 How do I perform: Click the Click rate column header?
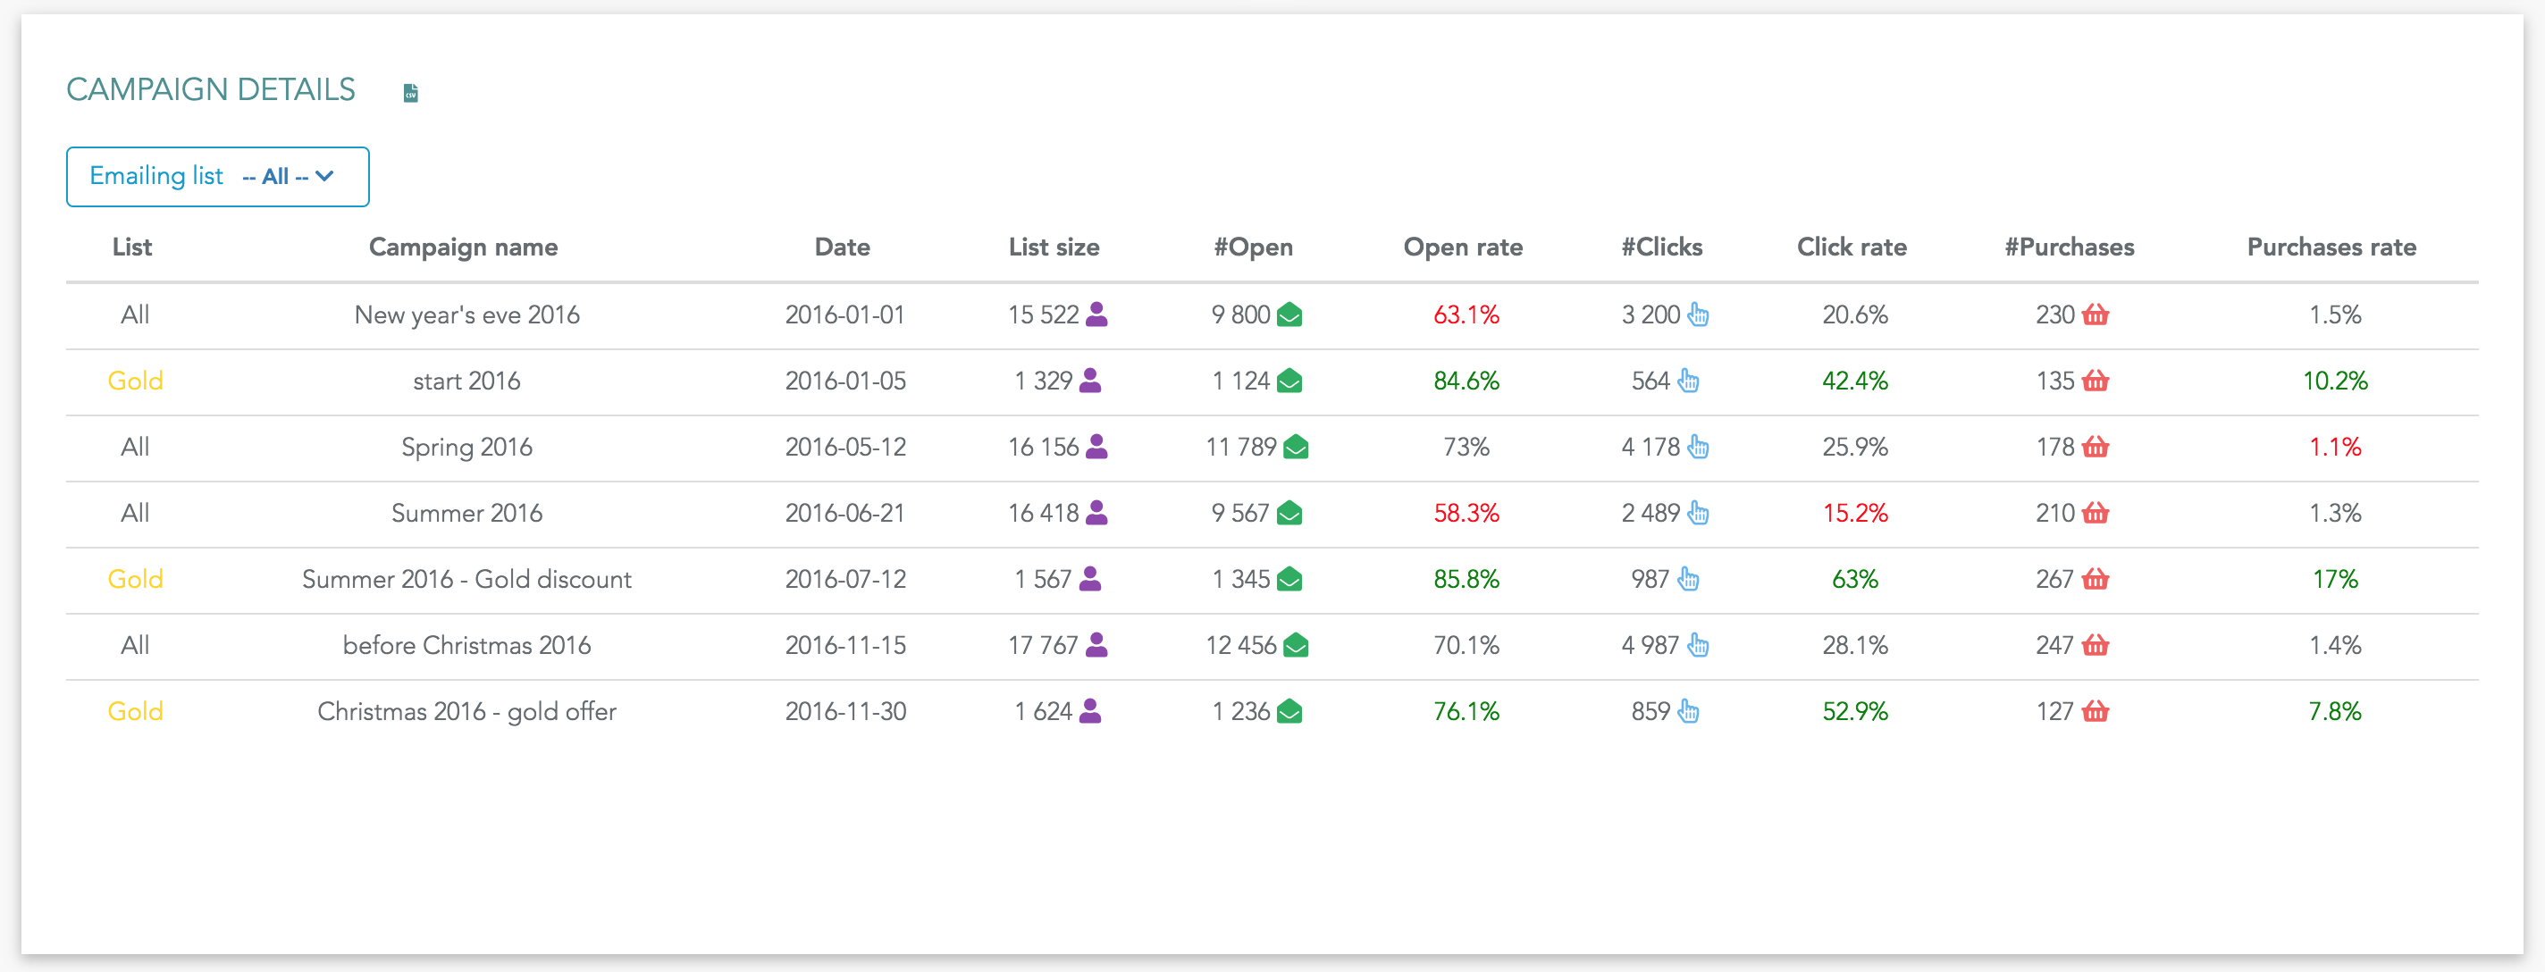pos(1852,247)
